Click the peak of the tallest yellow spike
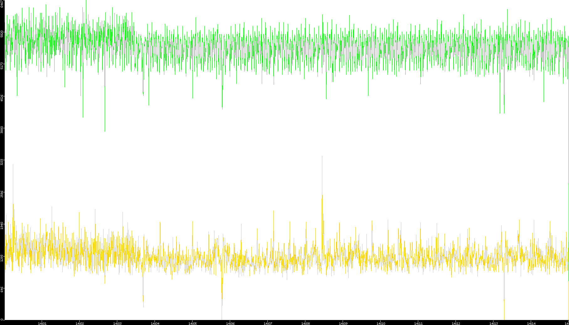Viewport: 569px width, 325px height. [322, 156]
